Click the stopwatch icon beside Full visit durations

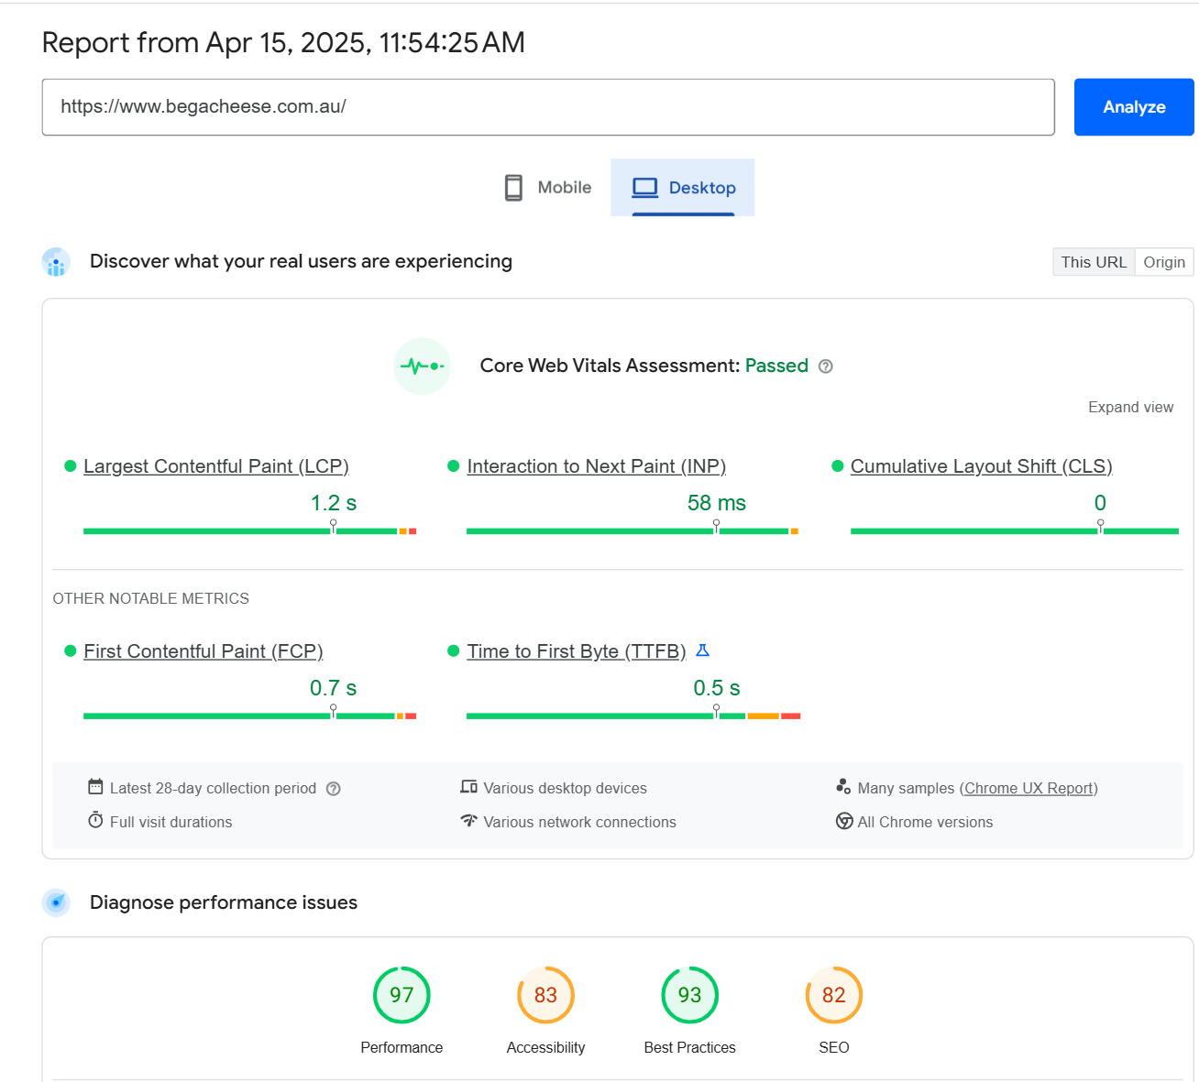point(95,820)
